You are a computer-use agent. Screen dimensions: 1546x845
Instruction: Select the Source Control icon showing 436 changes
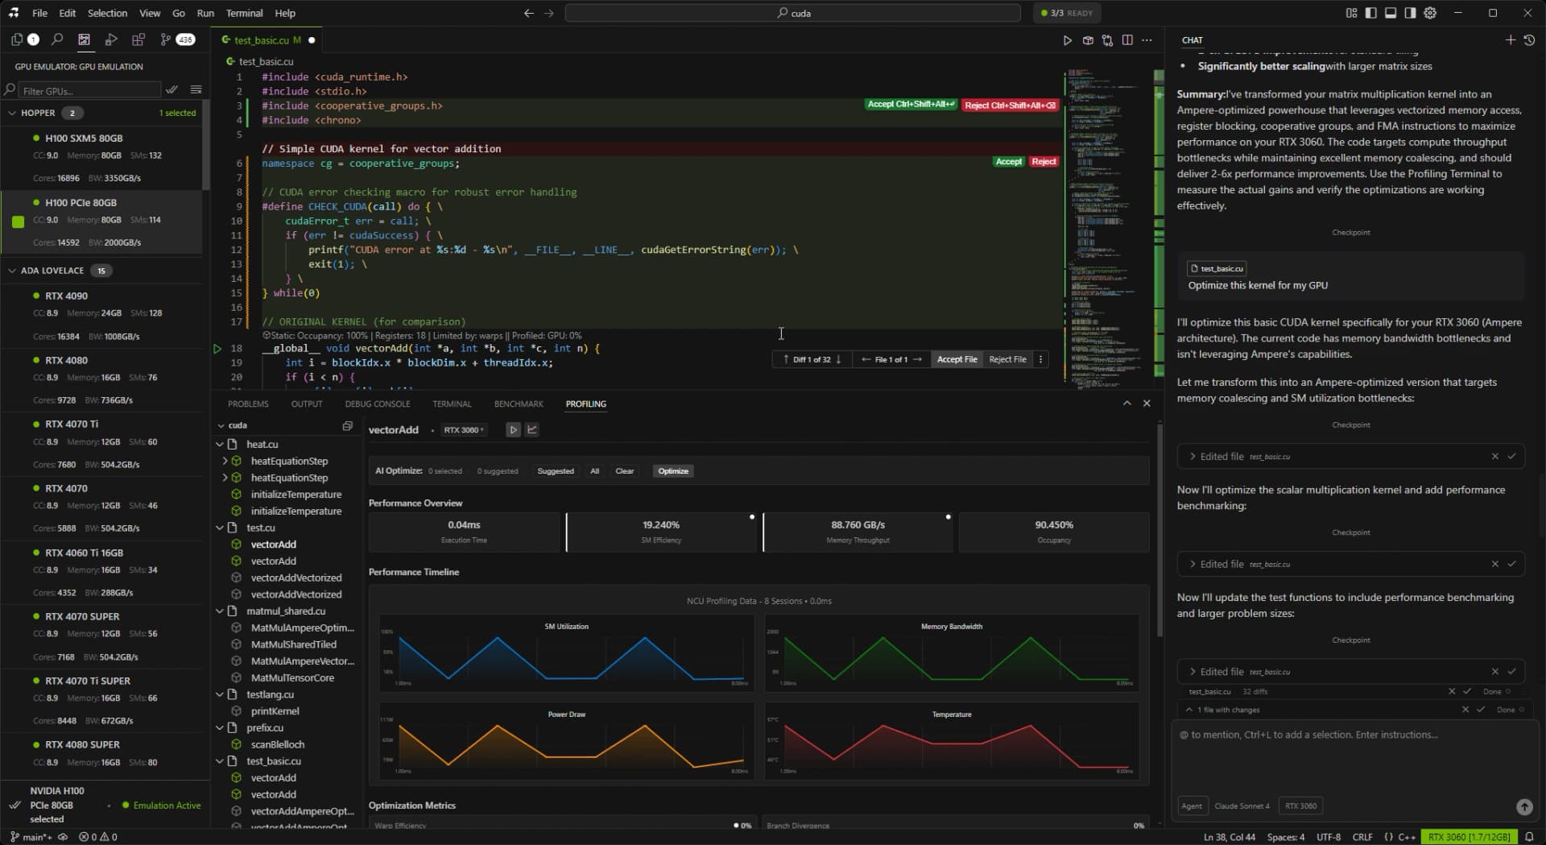click(x=164, y=39)
